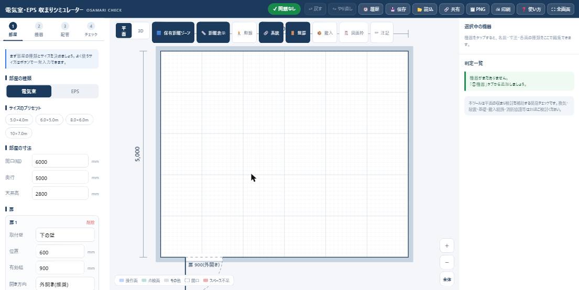The width and height of the screenshot is (579, 290).
Task: Switch to the 平面 plan view
Action: (124, 31)
